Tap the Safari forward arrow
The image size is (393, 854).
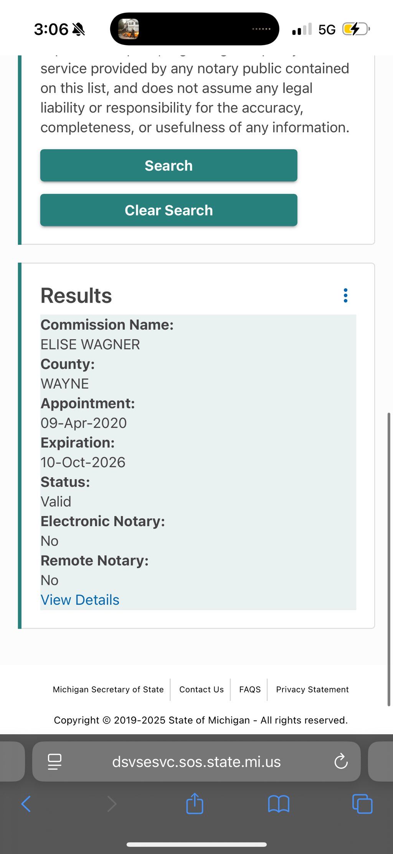coord(112,804)
